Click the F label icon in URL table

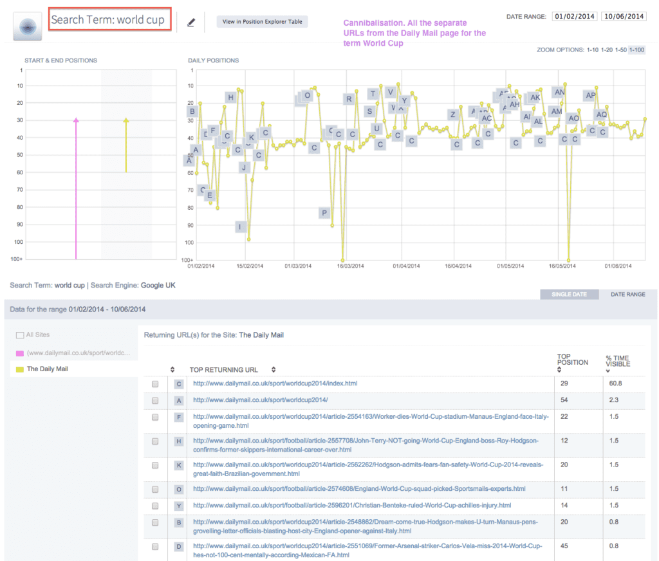179,418
